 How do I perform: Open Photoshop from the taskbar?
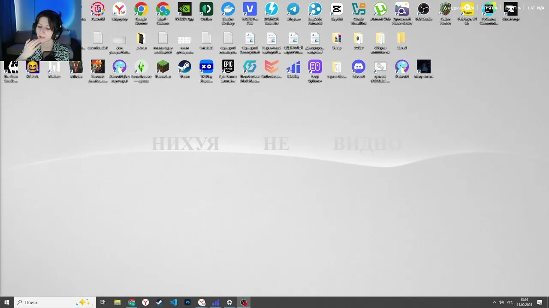(x=187, y=302)
